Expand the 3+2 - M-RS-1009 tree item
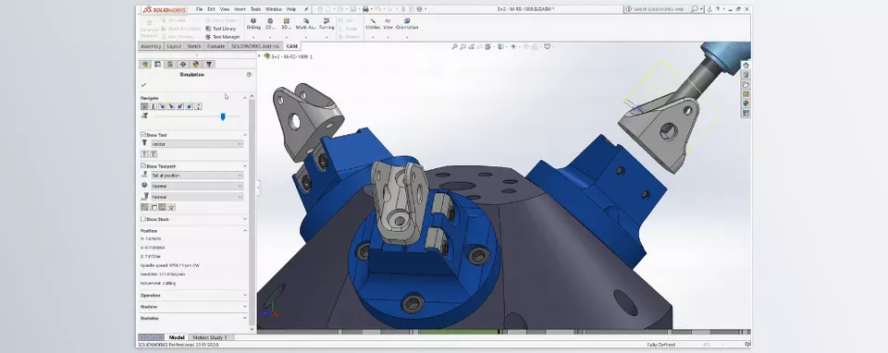 [260, 56]
